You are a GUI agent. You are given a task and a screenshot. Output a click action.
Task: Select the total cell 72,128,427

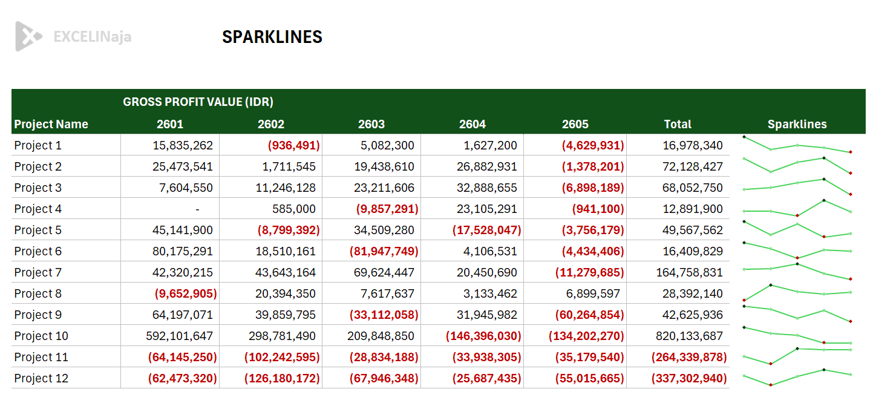[x=678, y=166]
